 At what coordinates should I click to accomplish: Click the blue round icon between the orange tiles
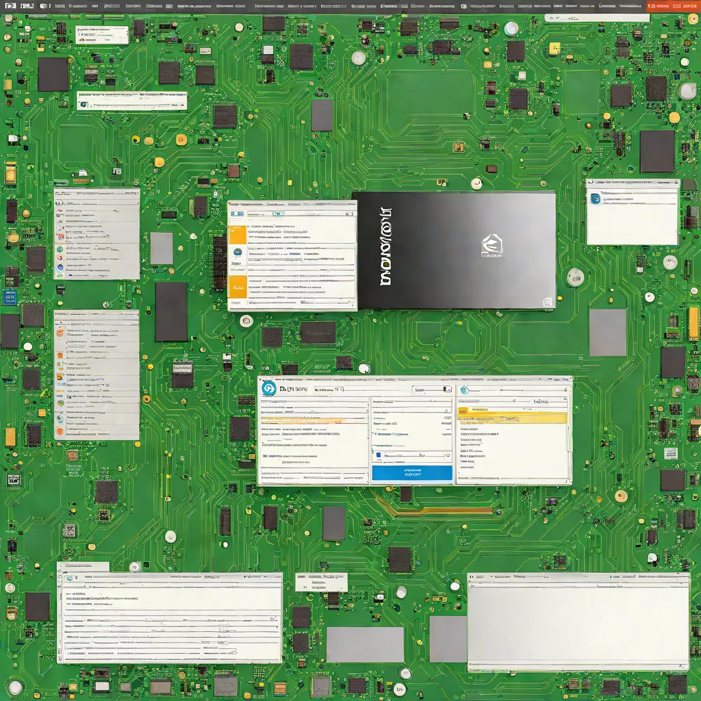click(238, 253)
